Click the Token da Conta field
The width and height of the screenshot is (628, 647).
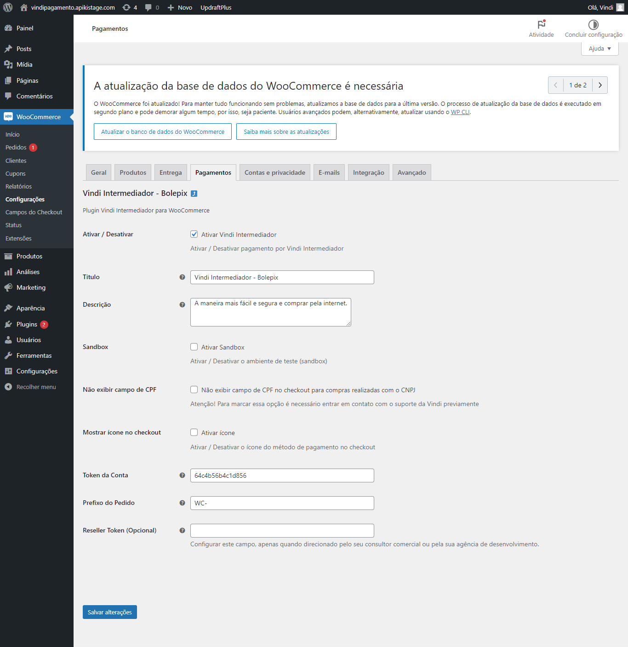pos(282,475)
